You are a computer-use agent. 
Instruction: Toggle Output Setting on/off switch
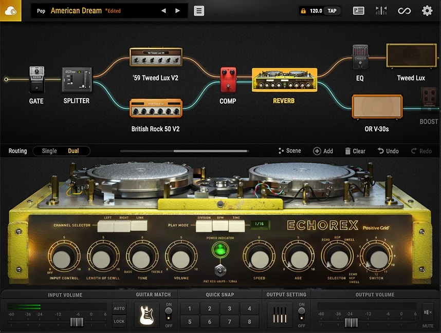[302, 314]
